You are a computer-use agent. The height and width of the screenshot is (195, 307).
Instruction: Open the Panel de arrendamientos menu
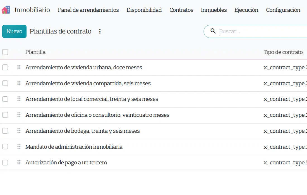click(88, 10)
